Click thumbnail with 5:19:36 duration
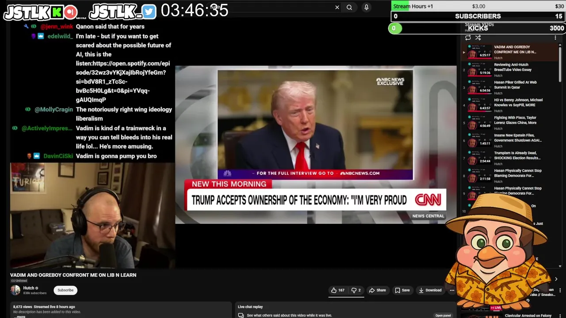 coord(480,70)
